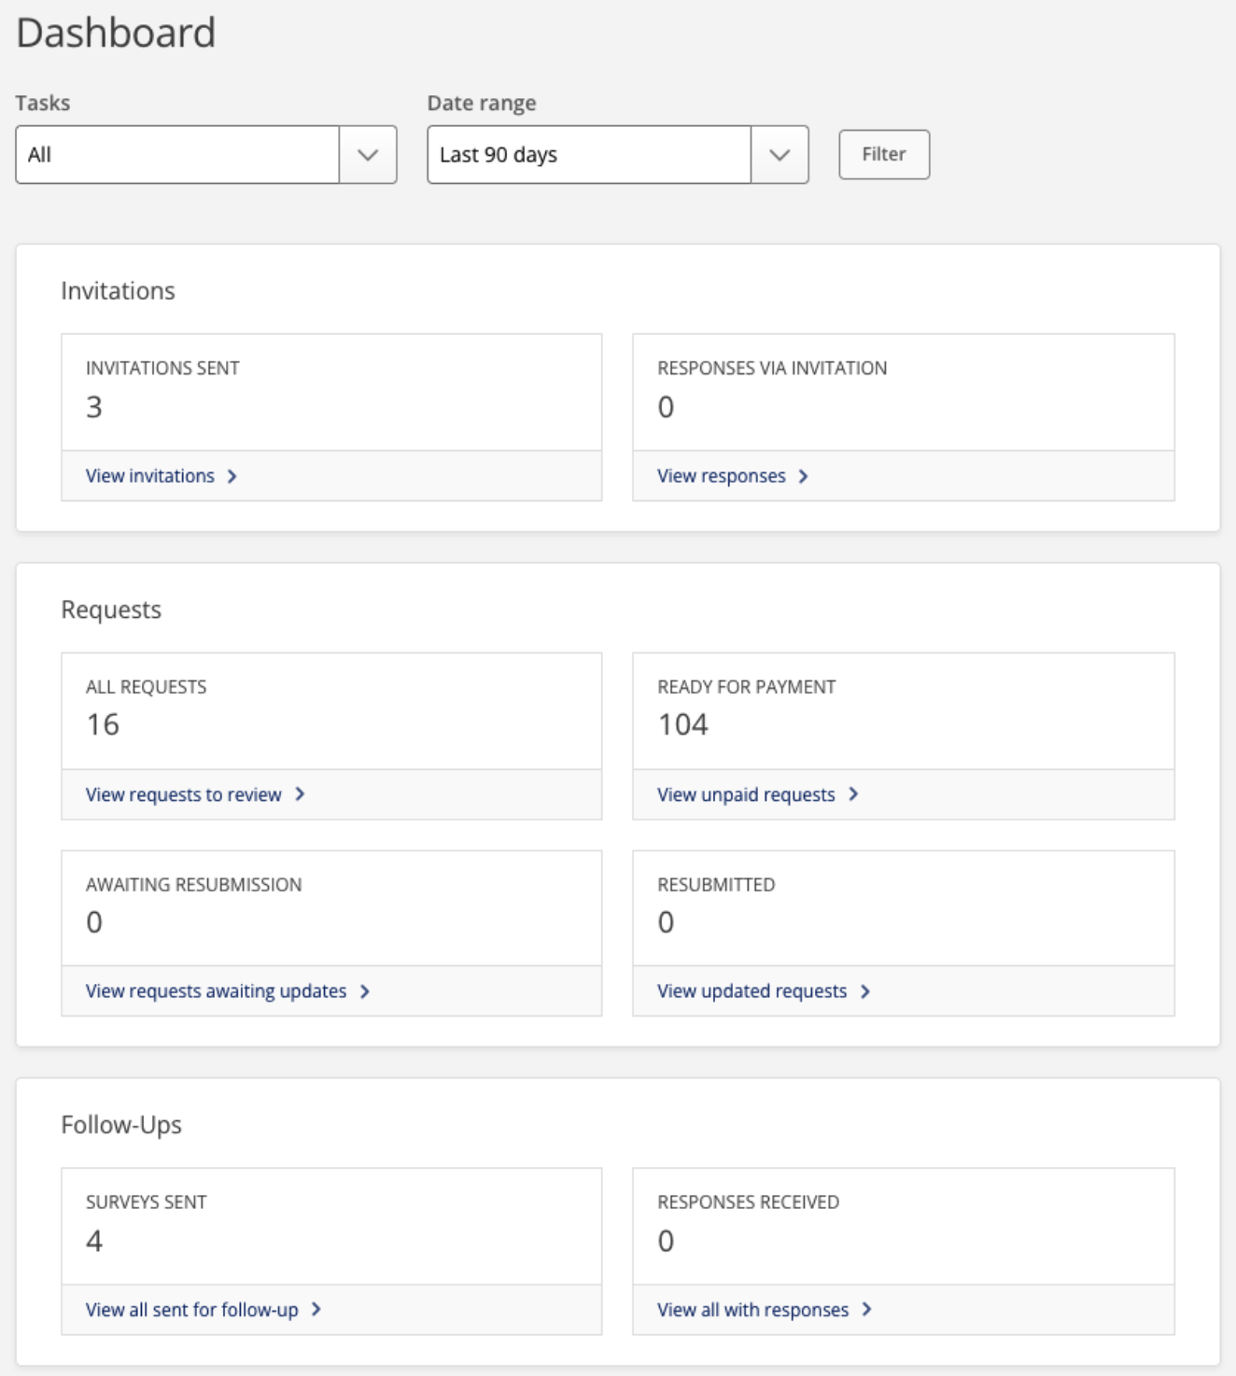Follow the View unpaid requests link

pyautogui.click(x=746, y=794)
